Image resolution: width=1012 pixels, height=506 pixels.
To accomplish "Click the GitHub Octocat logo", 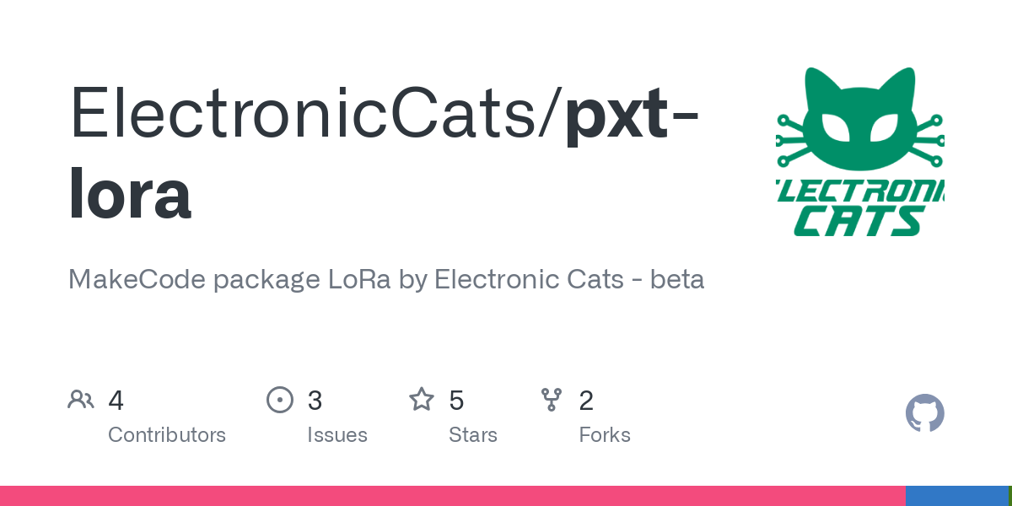I will click(924, 414).
